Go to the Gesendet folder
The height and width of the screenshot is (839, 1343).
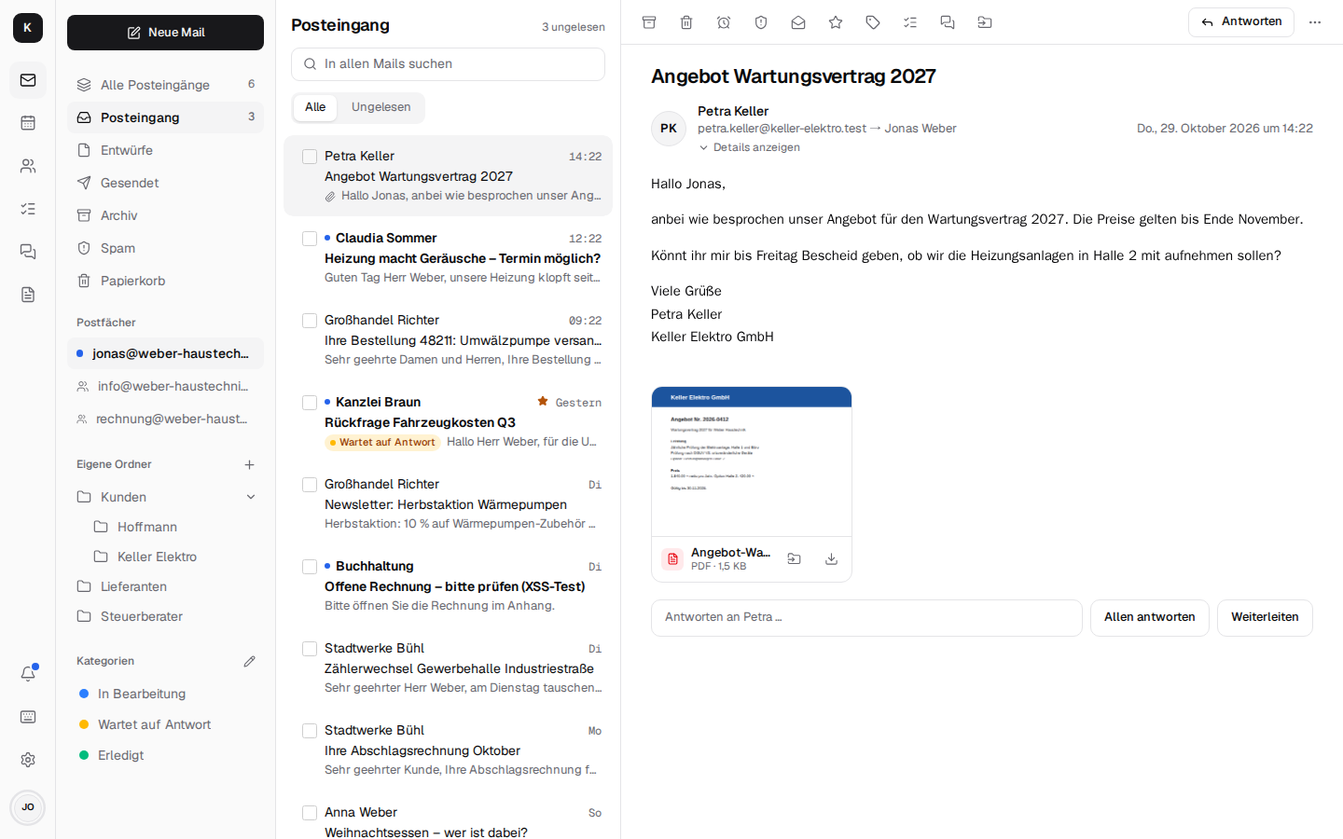coord(165,183)
